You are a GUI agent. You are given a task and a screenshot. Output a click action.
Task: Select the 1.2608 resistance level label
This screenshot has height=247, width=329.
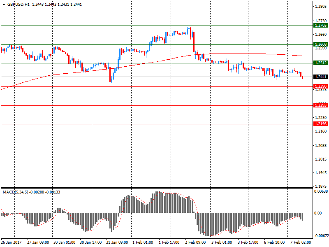pos(321,44)
